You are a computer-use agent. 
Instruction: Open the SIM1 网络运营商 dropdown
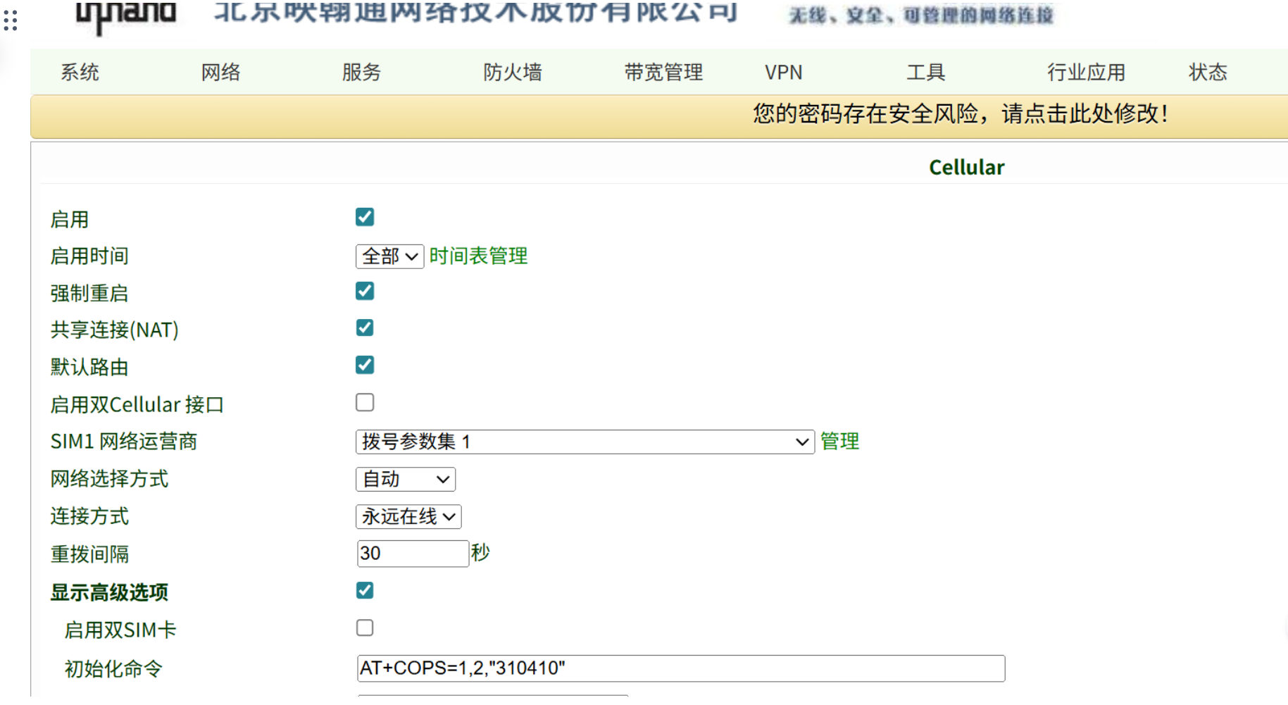pyautogui.click(x=584, y=442)
